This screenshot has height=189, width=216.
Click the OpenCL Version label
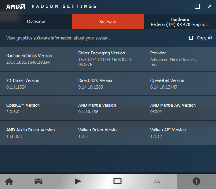pyautogui.click(x=23, y=105)
